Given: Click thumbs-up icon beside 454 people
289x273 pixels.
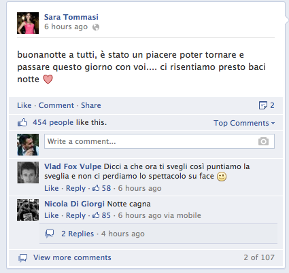Looking at the screenshot, I should pos(22,123).
